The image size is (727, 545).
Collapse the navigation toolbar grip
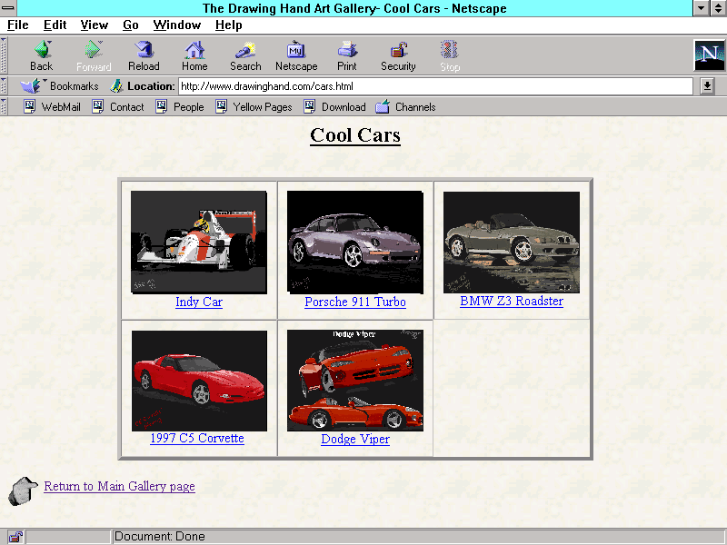click(x=4, y=55)
